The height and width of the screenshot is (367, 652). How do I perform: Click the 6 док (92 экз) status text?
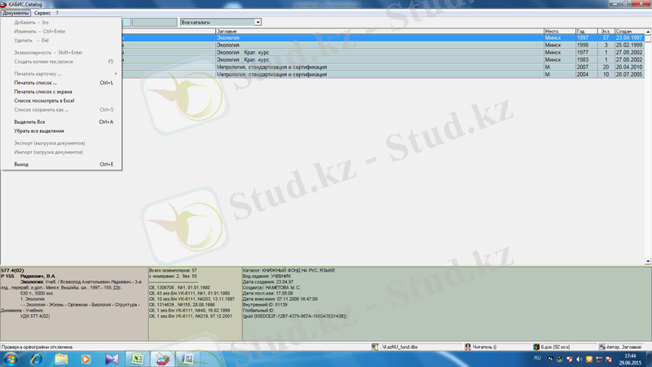pos(556,347)
